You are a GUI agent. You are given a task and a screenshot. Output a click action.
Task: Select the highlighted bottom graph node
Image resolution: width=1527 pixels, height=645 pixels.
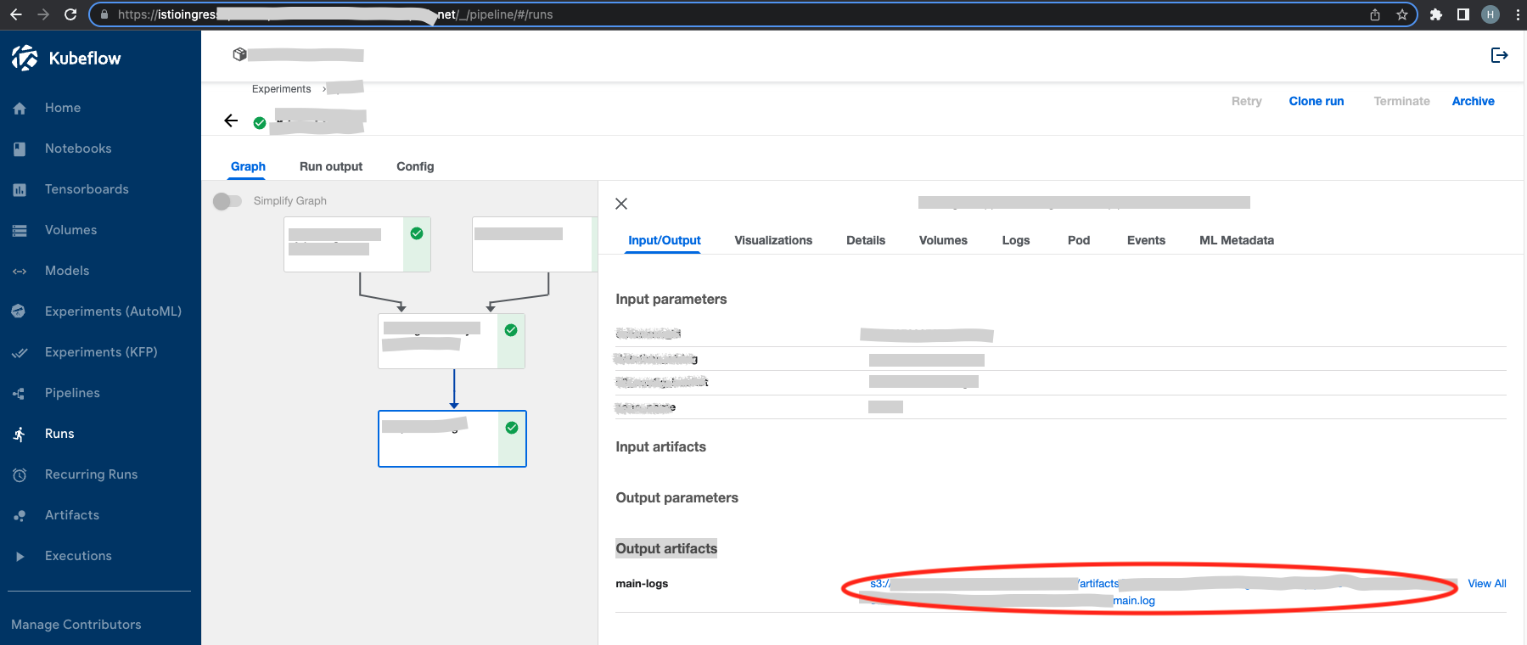click(x=452, y=439)
